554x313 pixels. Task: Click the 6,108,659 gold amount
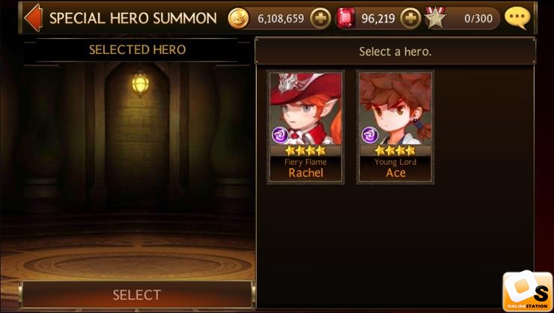281,19
